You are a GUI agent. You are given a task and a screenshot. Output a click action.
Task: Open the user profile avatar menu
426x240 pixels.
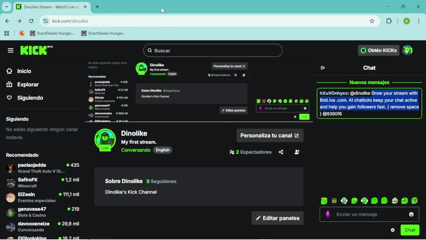pos(407,50)
